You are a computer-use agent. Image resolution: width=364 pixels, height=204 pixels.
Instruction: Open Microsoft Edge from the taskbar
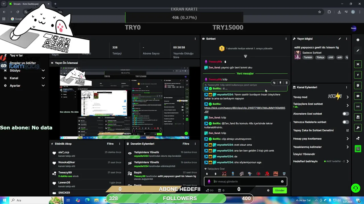(x=87, y=200)
